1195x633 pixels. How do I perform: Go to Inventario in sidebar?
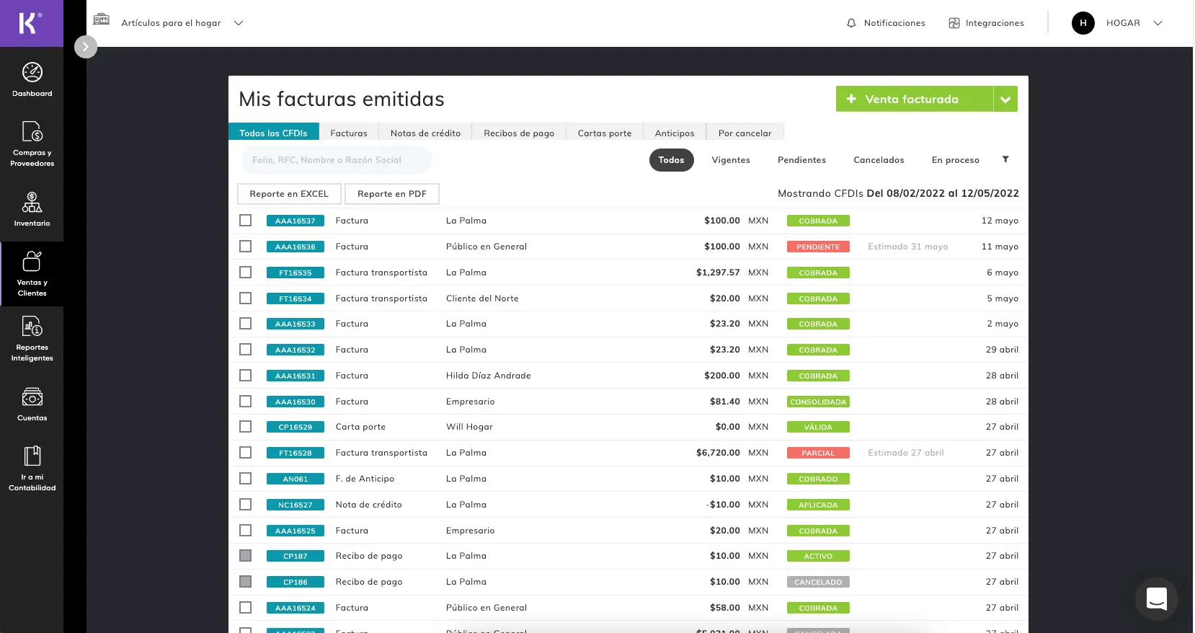[x=32, y=203]
